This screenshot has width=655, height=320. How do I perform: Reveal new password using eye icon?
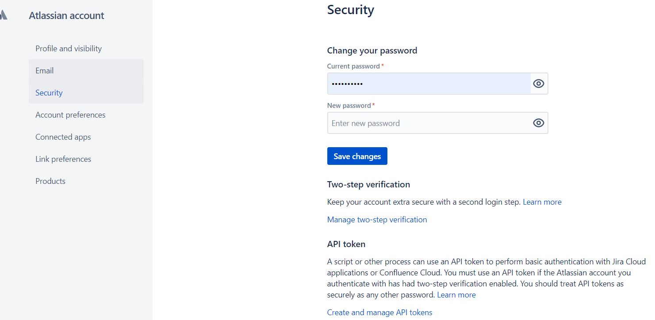(x=538, y=123)
